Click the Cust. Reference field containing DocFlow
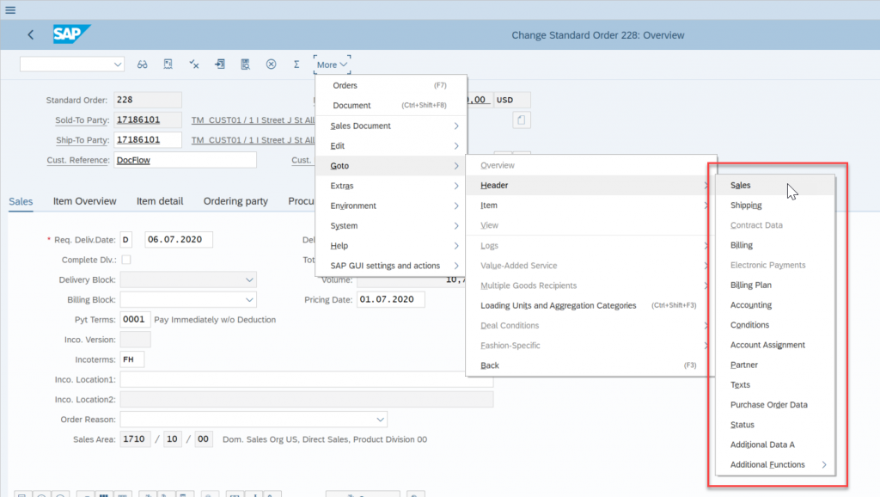The width and height of the screenshot is (880, 497). [186, 160]
